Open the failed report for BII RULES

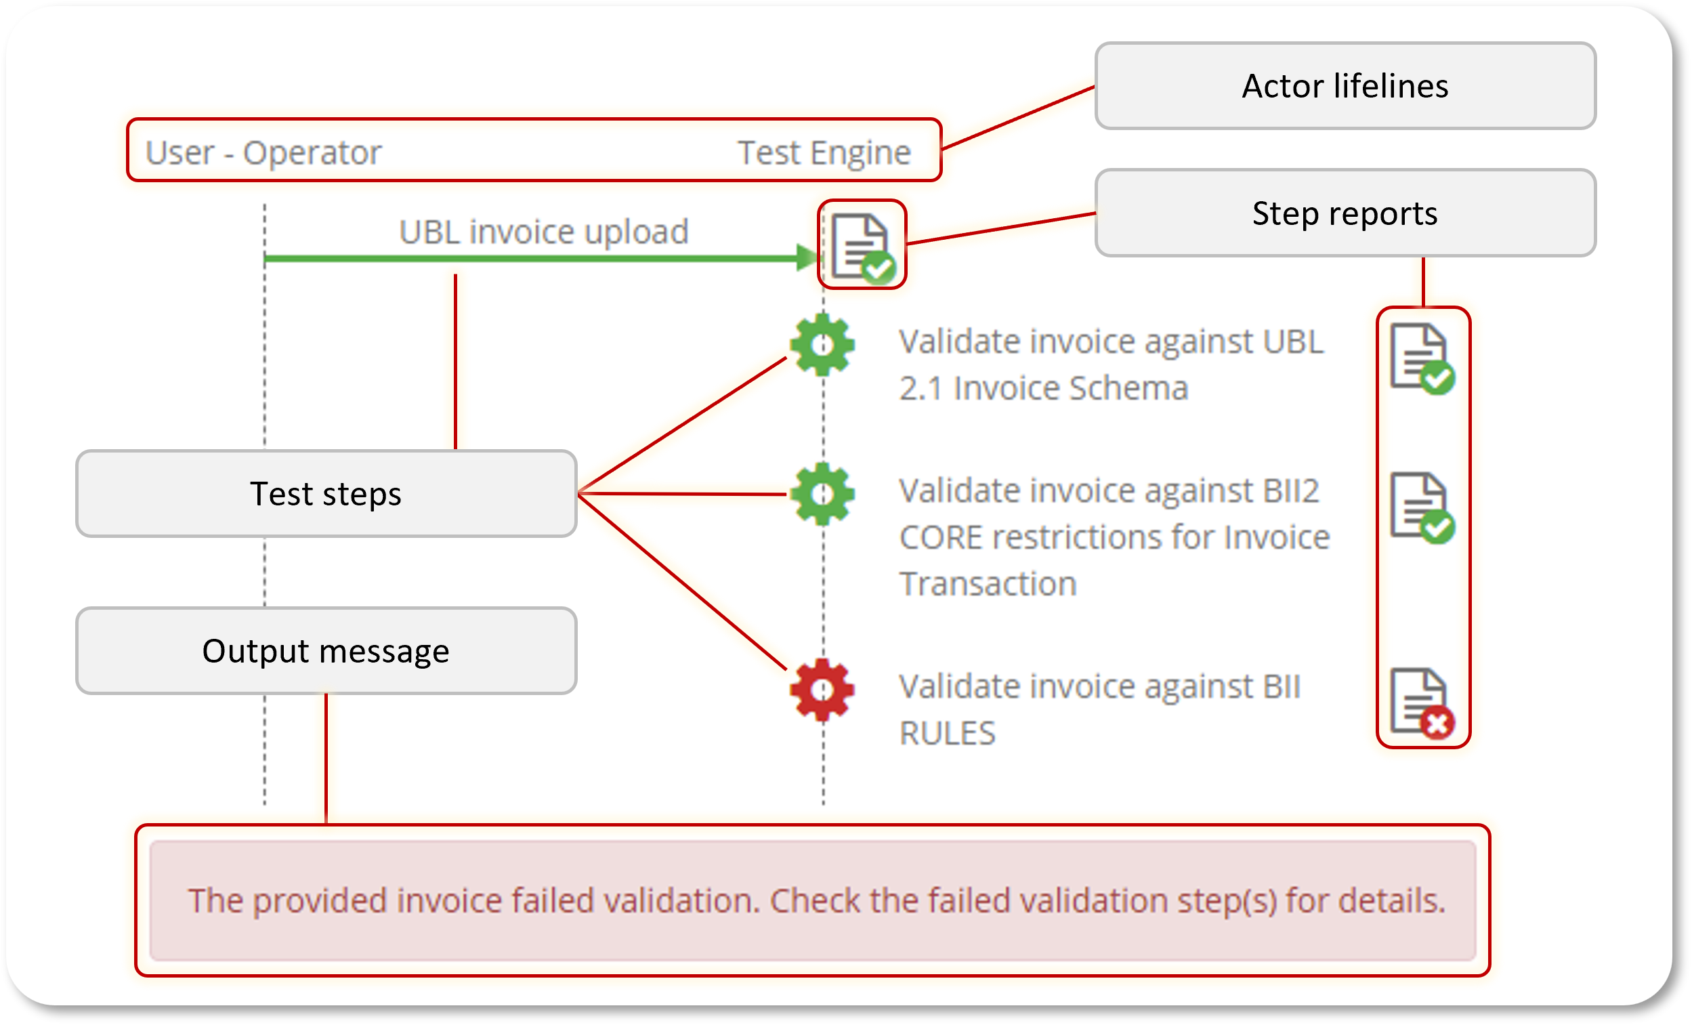pyautogui.click(x=1423, y=703)
